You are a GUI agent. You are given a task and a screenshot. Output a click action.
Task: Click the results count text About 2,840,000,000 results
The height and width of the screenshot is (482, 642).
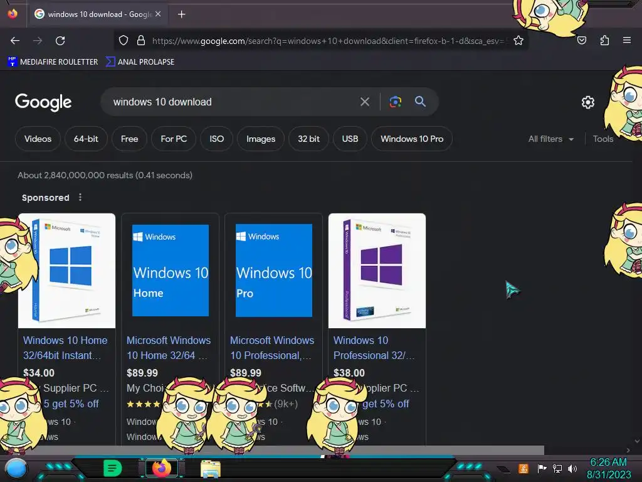coord(105,175)
